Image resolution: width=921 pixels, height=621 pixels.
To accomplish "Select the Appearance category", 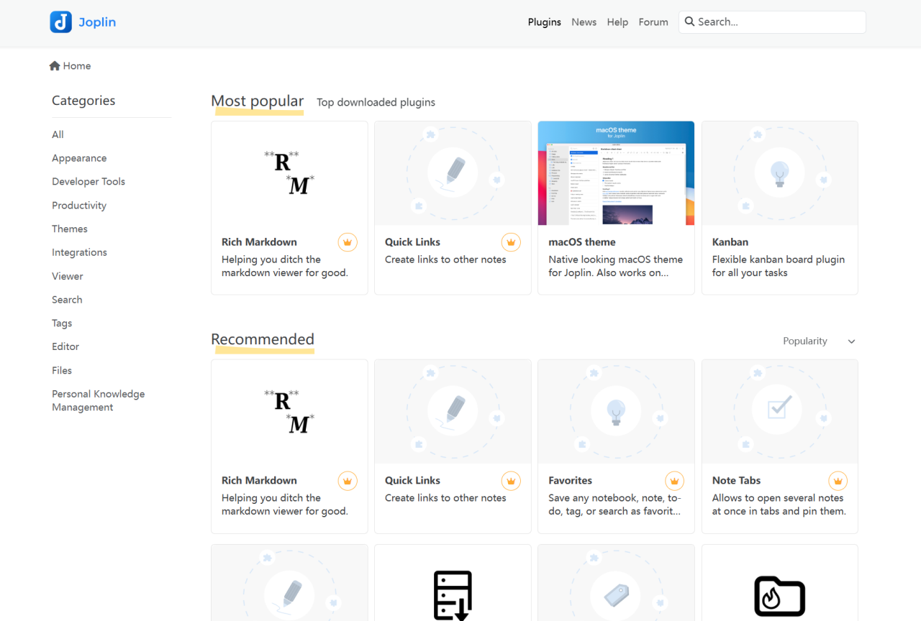I will click(79, 158).
